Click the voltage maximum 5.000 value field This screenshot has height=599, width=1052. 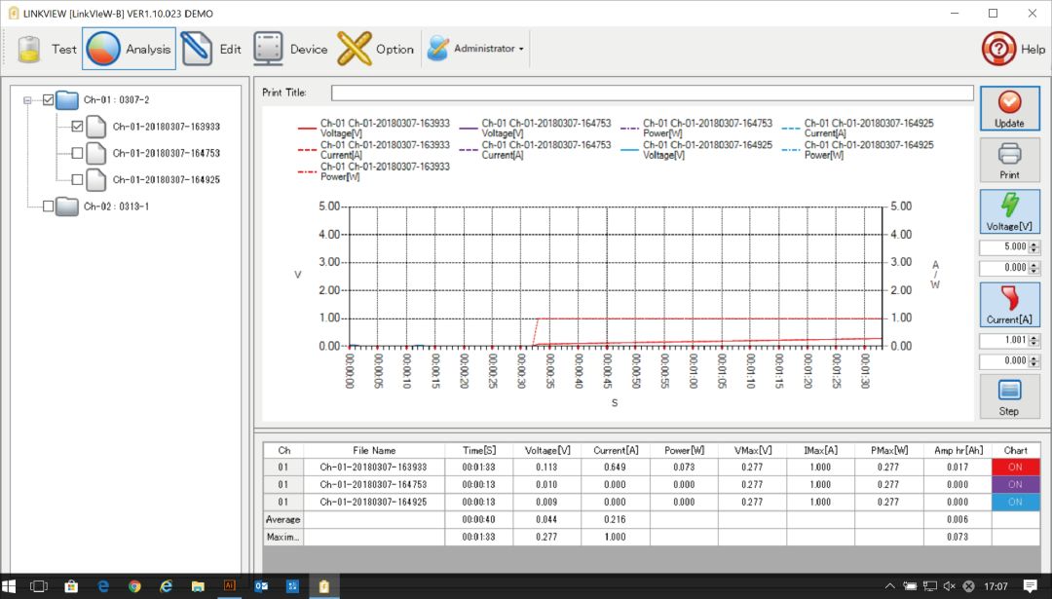(1004, 246)
